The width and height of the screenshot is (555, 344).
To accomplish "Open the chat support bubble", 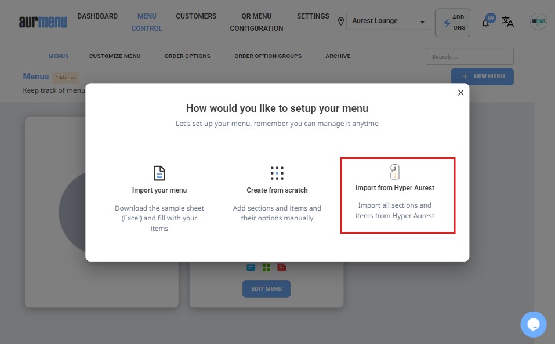I will coord(533,324).
